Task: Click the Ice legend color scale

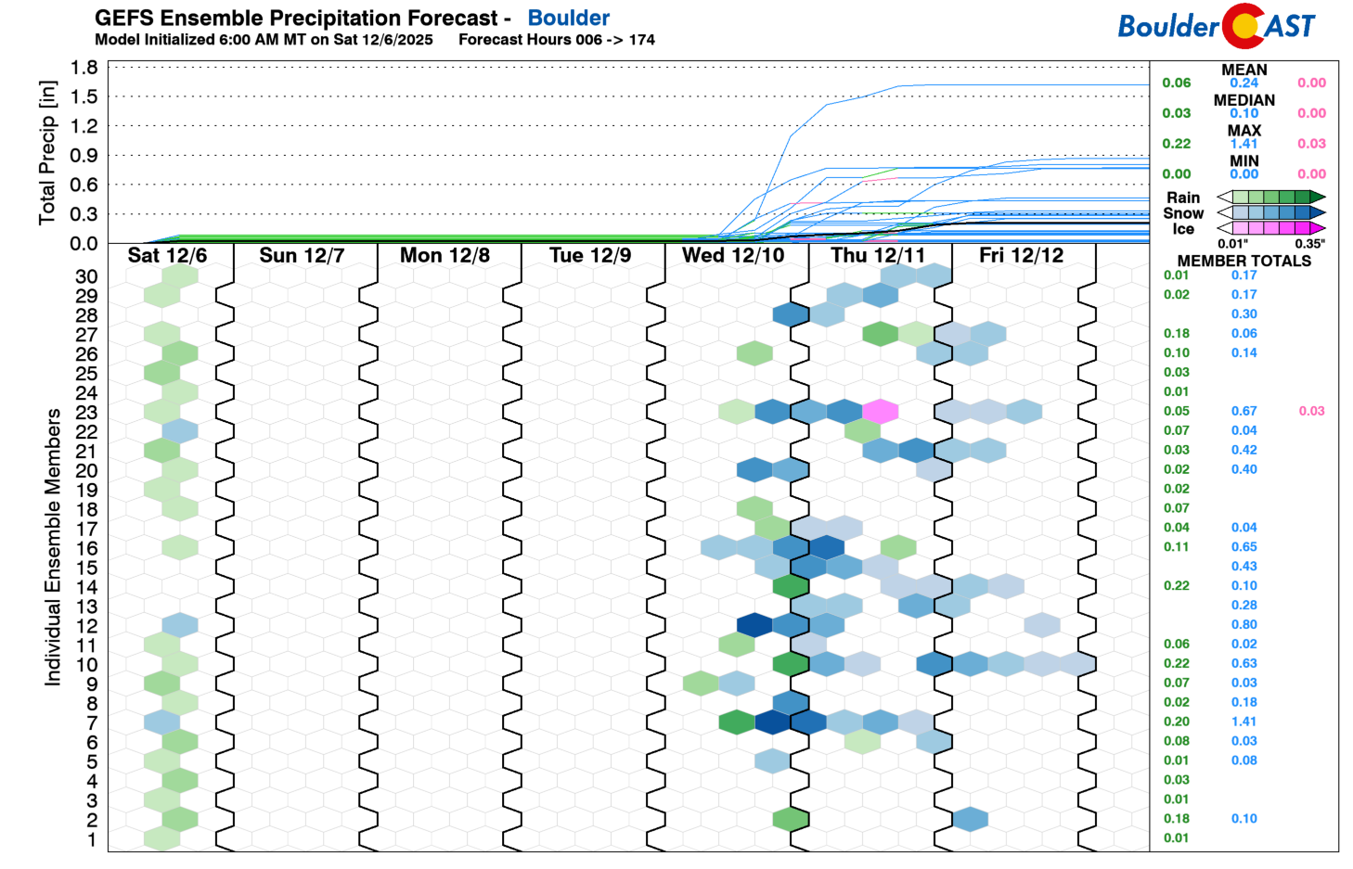Action: tap(1270, 228)
